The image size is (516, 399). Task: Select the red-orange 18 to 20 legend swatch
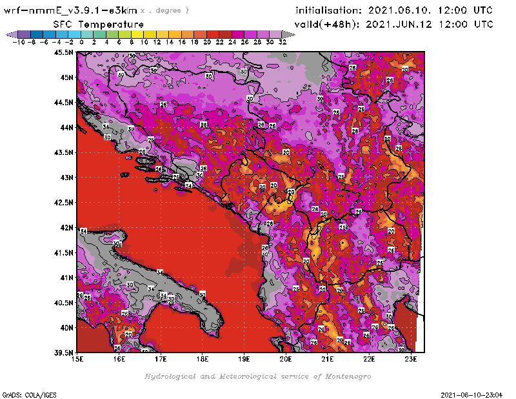click(x=200, y=34)
